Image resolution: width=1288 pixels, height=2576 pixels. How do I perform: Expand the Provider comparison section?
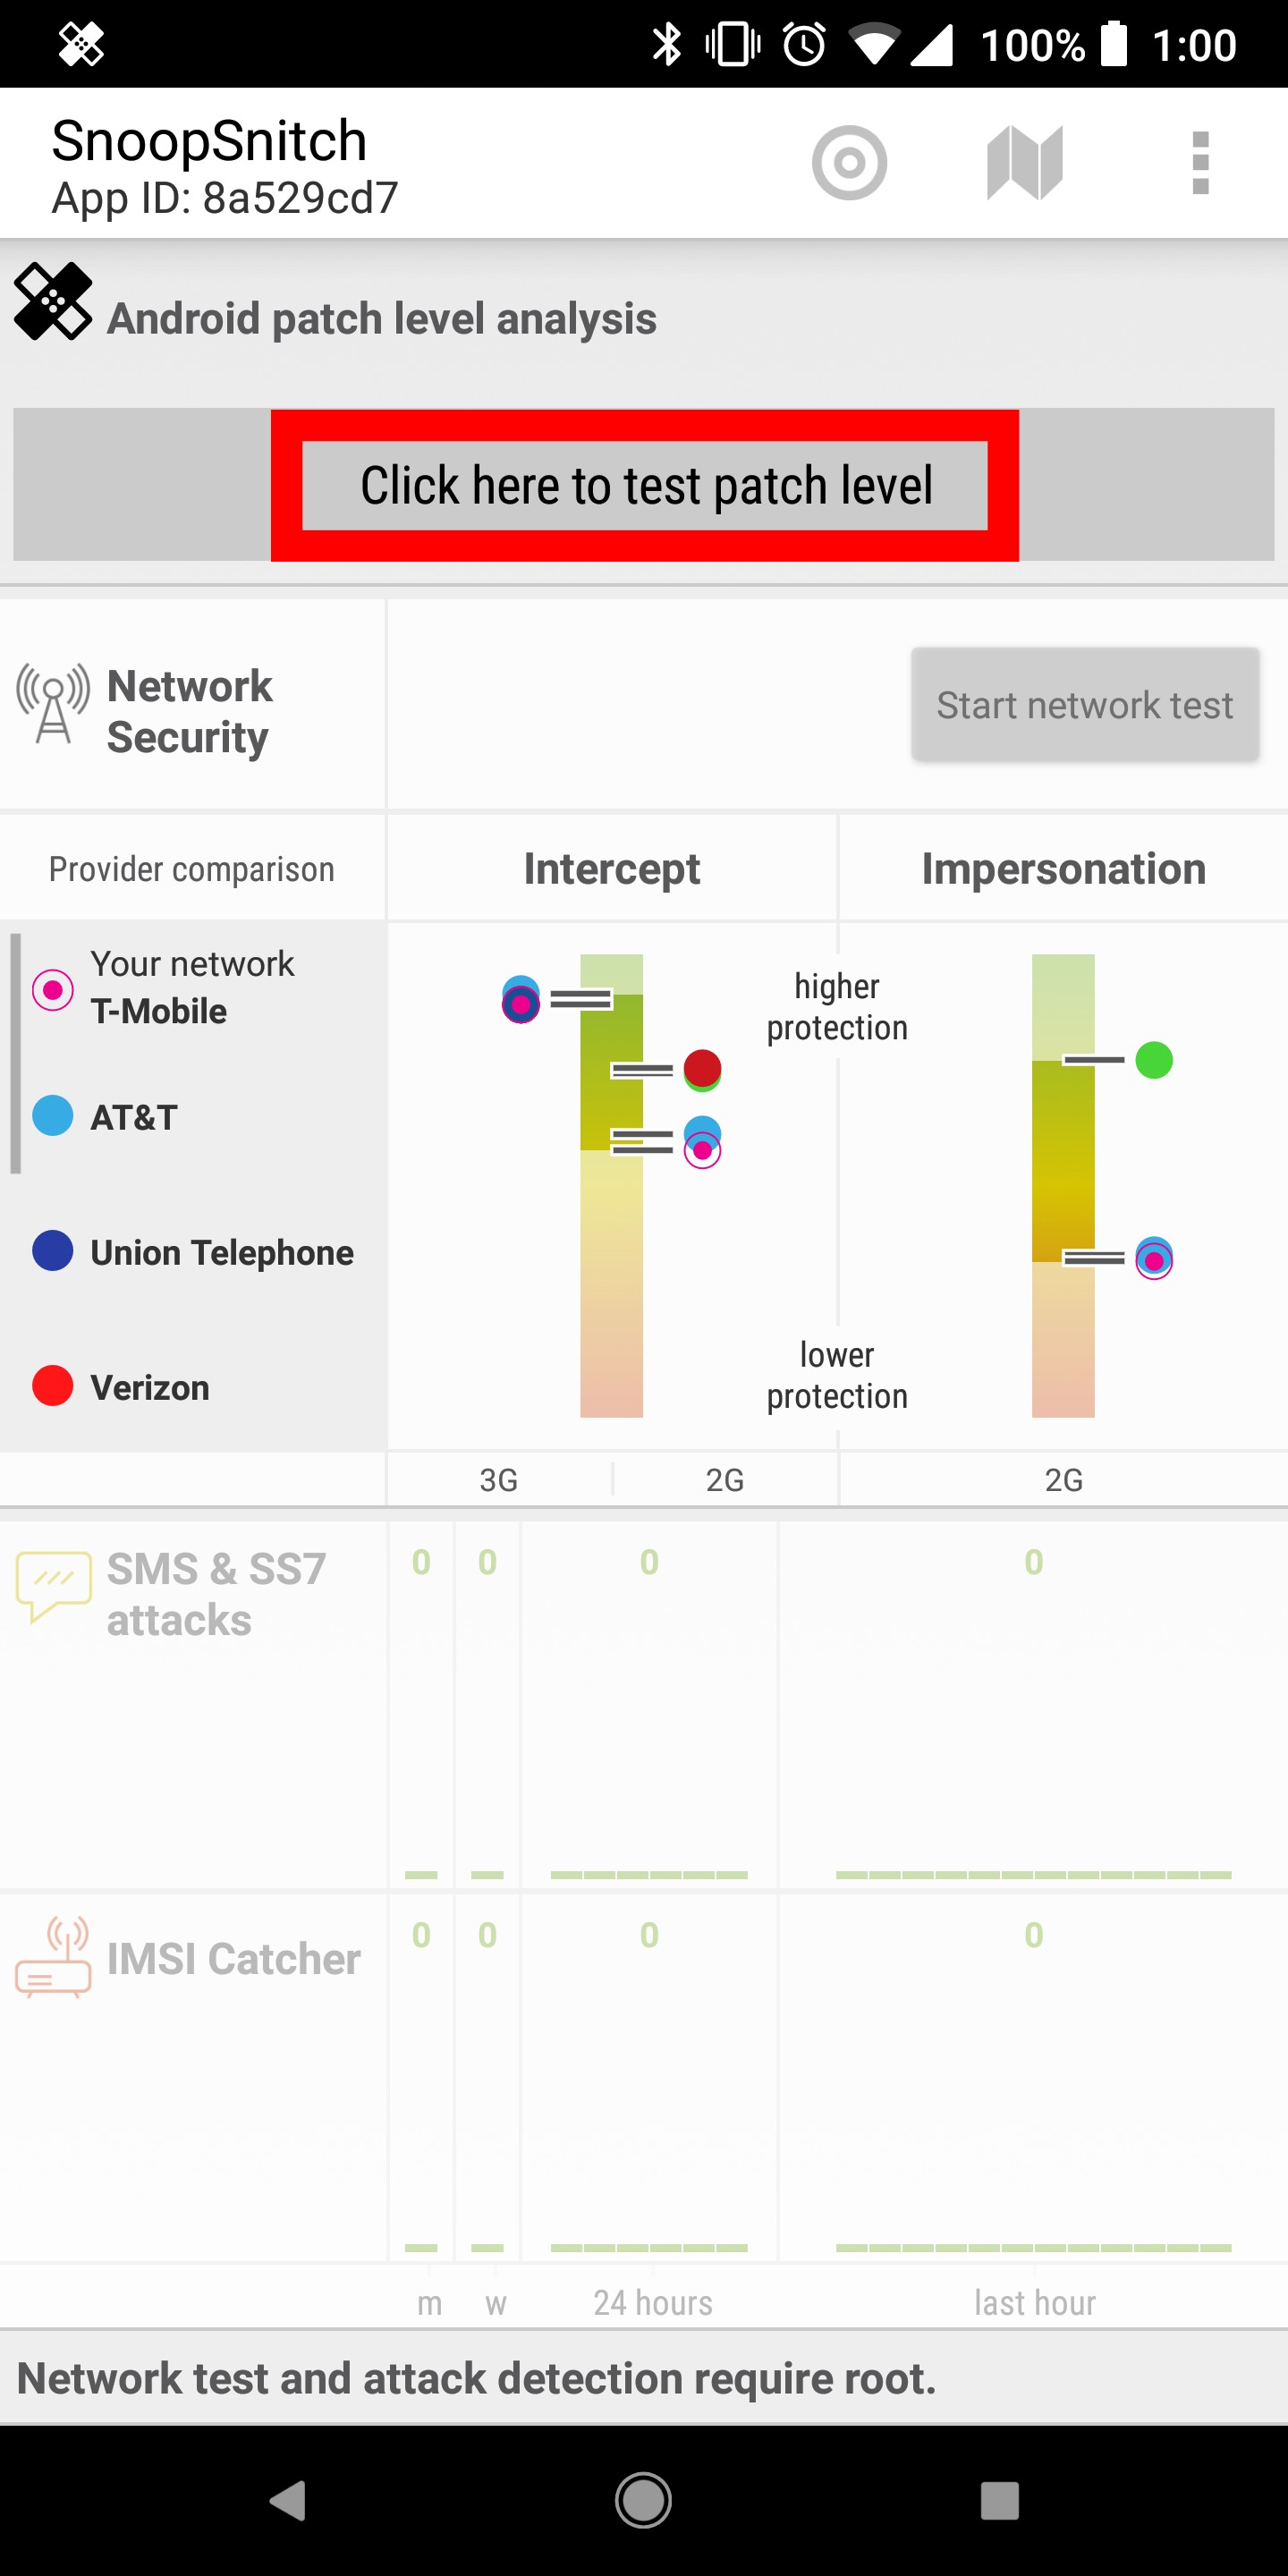(190, 867)
